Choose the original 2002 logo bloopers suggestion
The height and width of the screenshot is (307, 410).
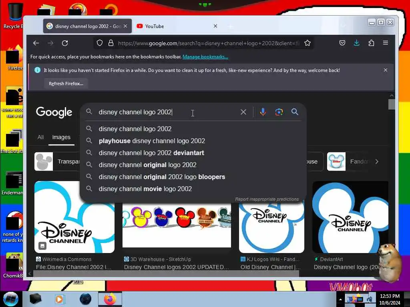click(x=193, y=177)
